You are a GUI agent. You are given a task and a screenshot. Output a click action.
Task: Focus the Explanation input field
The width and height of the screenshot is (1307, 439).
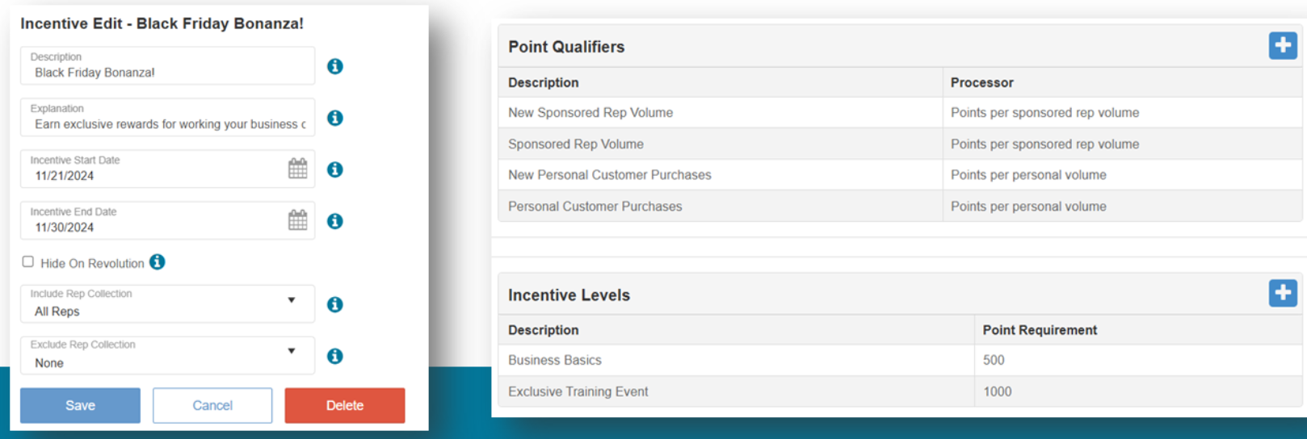[x=166, y=123]
